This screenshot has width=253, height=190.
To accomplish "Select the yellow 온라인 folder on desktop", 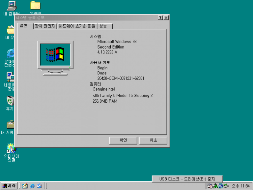I will pos(35,7).
